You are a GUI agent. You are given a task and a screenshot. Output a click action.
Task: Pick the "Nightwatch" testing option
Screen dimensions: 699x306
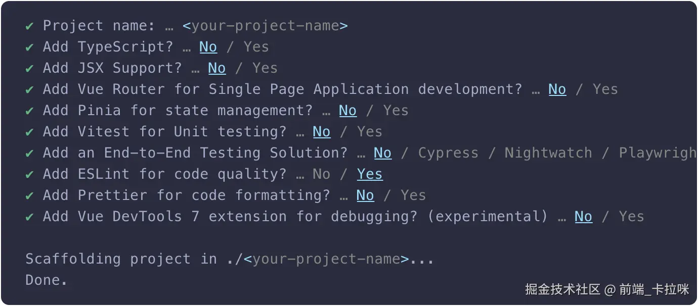tap(548, 153)
